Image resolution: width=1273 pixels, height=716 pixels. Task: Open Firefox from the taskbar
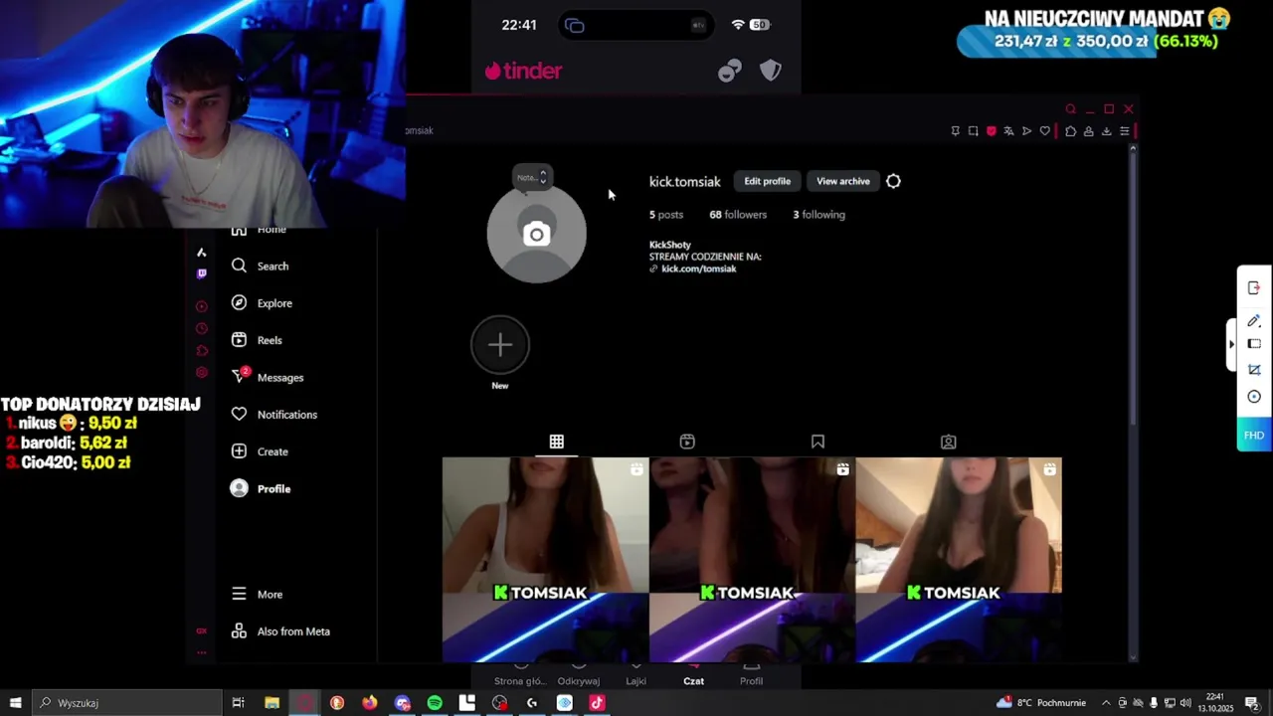370,703
